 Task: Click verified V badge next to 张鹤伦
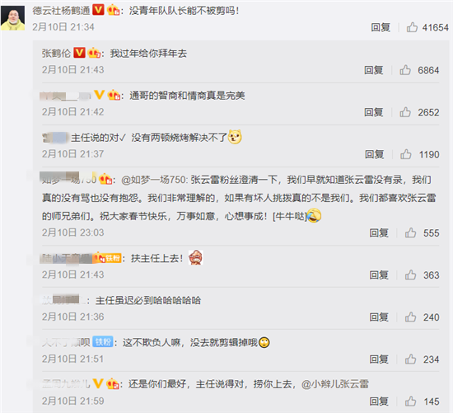click(x=79, y=53)
